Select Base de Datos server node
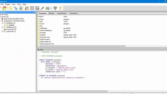Viewport: 167px width, 94px height. 14,19
